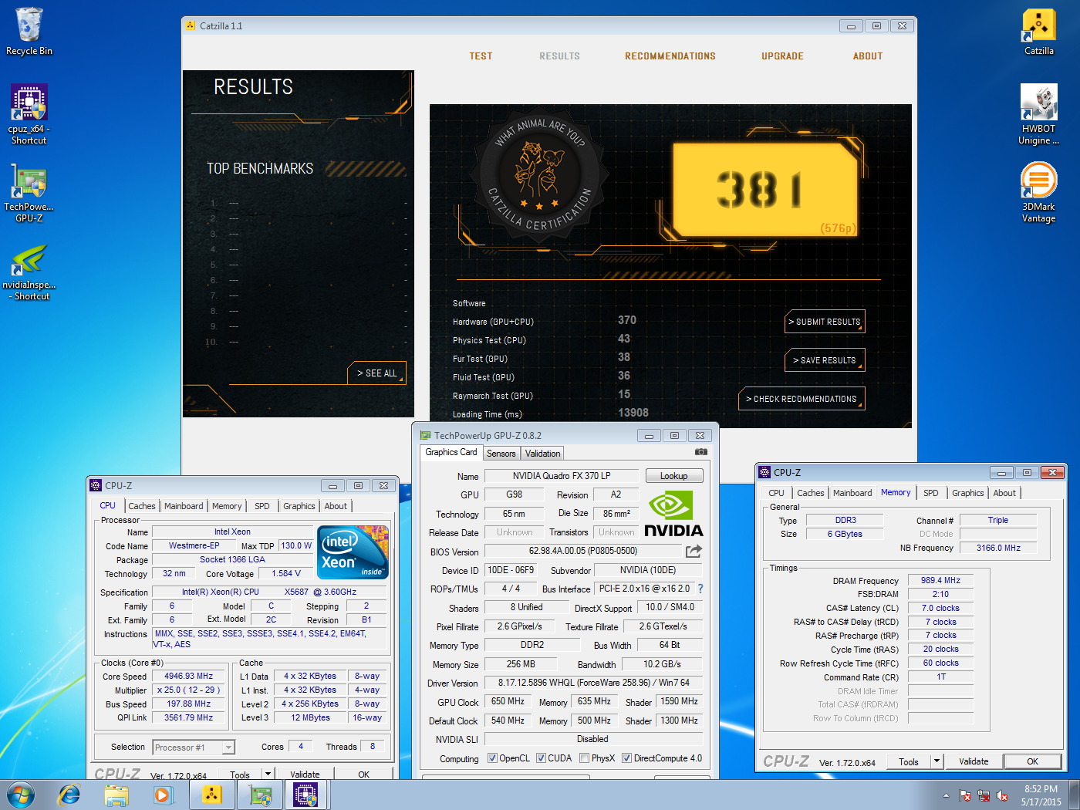
Task: Open Internet Explorer from taskbar
Action: 69,795
